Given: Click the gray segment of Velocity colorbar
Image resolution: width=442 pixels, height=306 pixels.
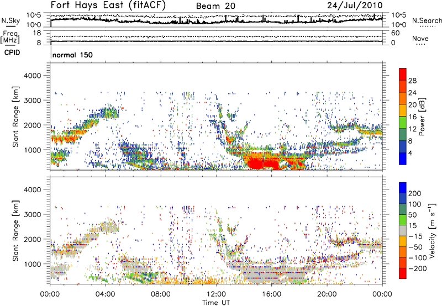Looking at the screenshot, I should click(403, 231).
